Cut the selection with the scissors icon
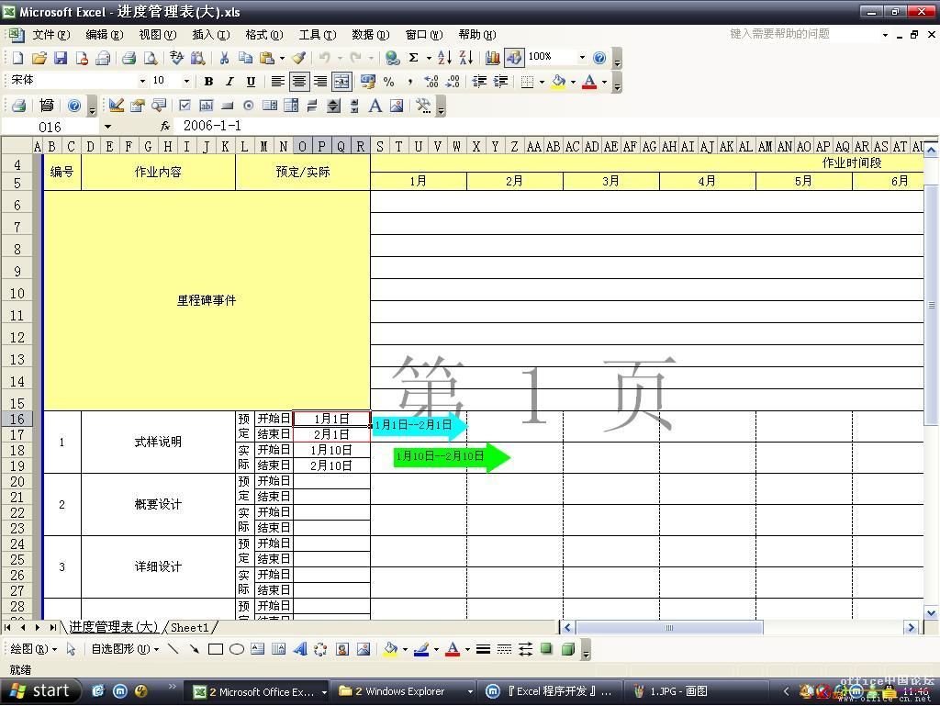940x706 pixels. tap(224, 58)
